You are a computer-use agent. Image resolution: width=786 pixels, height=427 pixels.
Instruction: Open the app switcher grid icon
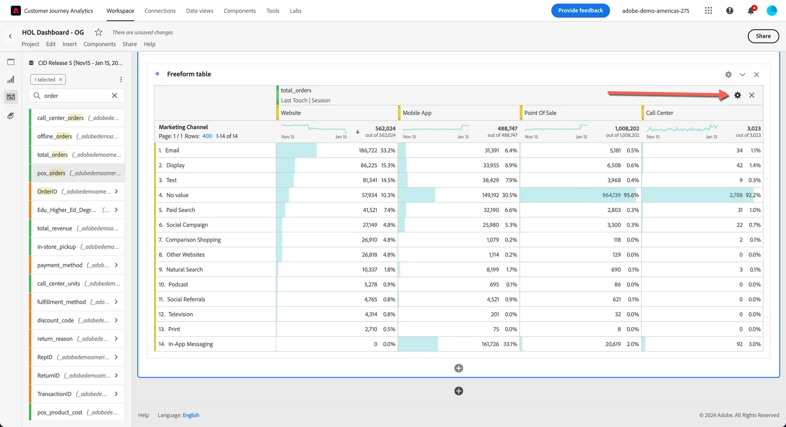[x=708, y=11]
